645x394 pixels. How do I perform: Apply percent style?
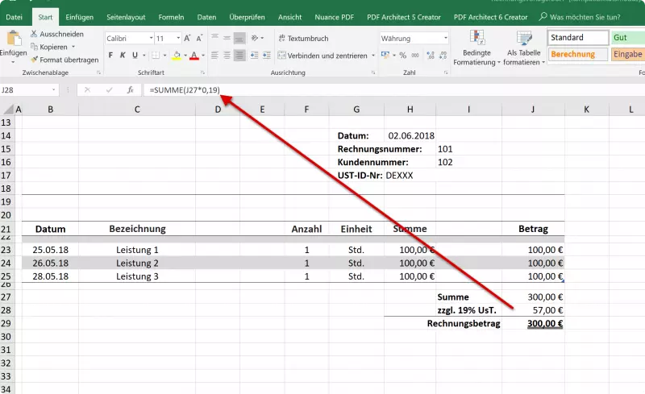point(402,55)
